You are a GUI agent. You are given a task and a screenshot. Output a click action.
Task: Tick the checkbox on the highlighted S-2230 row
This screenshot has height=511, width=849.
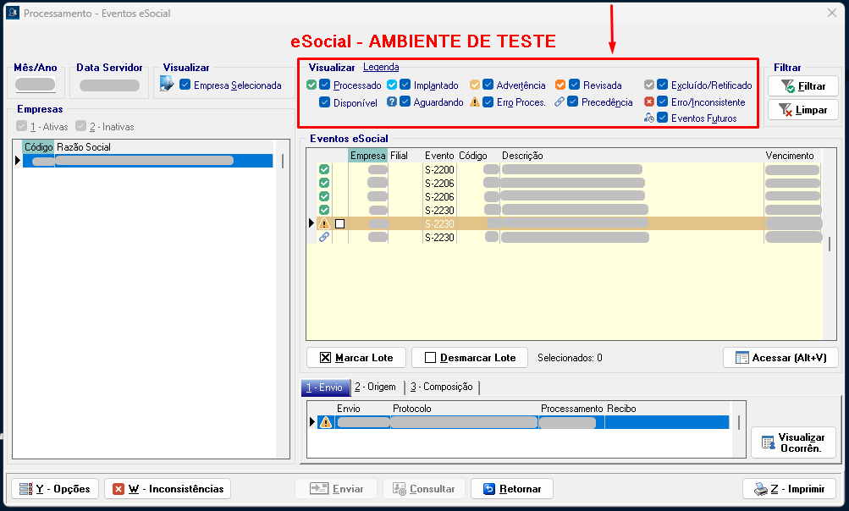coord(339,224)
